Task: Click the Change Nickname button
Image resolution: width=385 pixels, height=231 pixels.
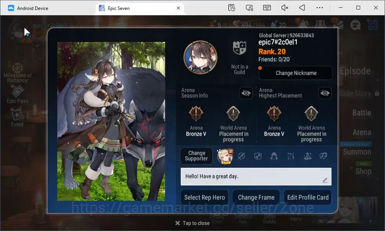Action: click(x=296, y=73)
